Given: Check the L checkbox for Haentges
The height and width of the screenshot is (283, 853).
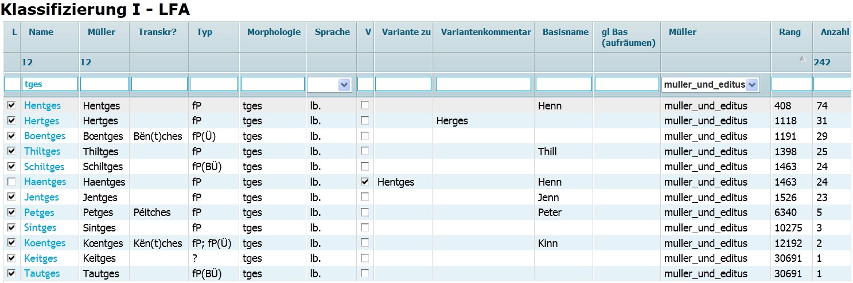Looking at the screenshot, I should pos(11,182).
